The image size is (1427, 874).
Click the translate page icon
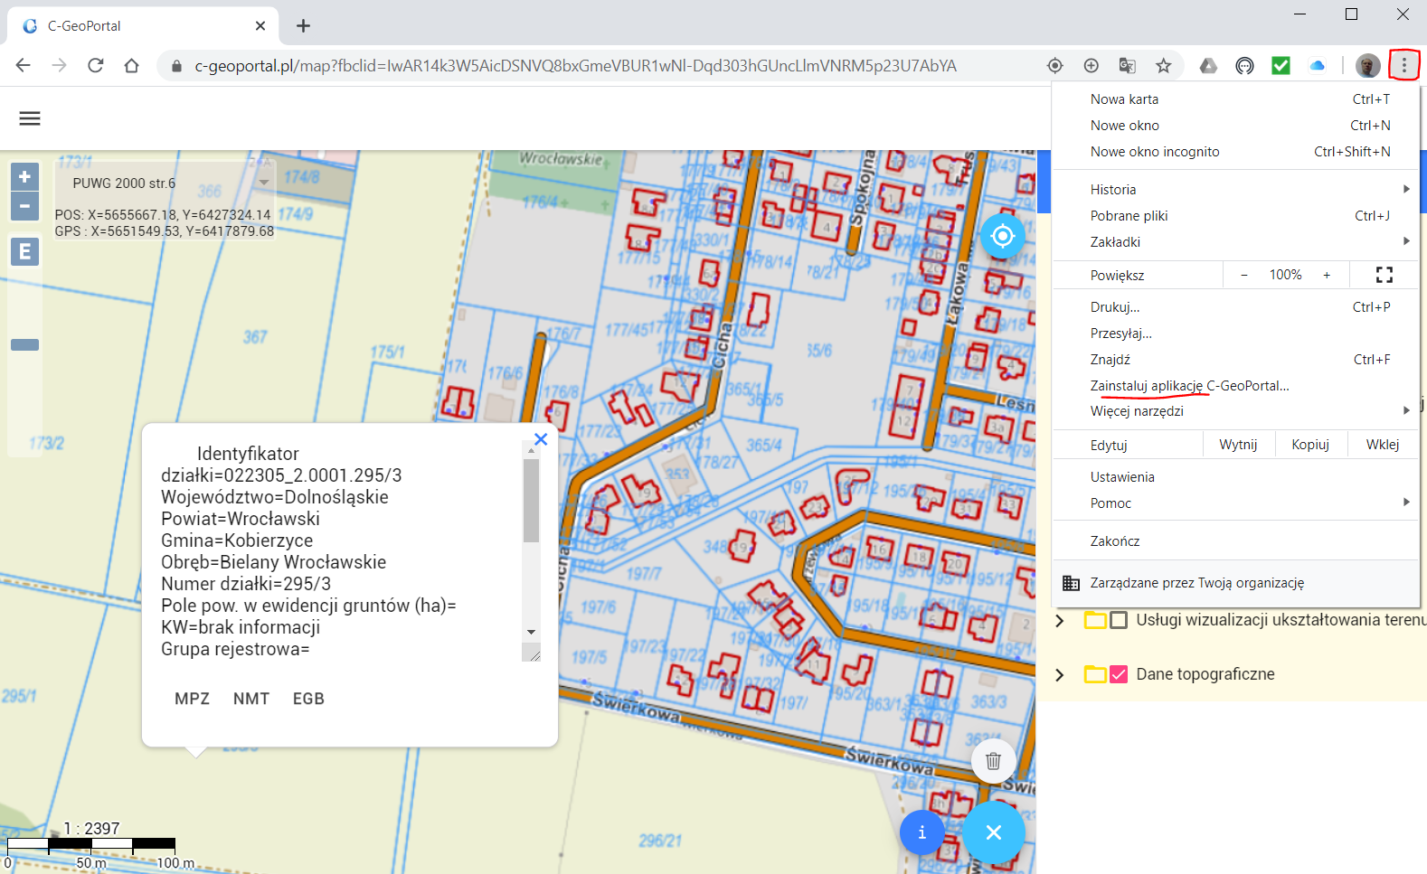click(1128, 65)
